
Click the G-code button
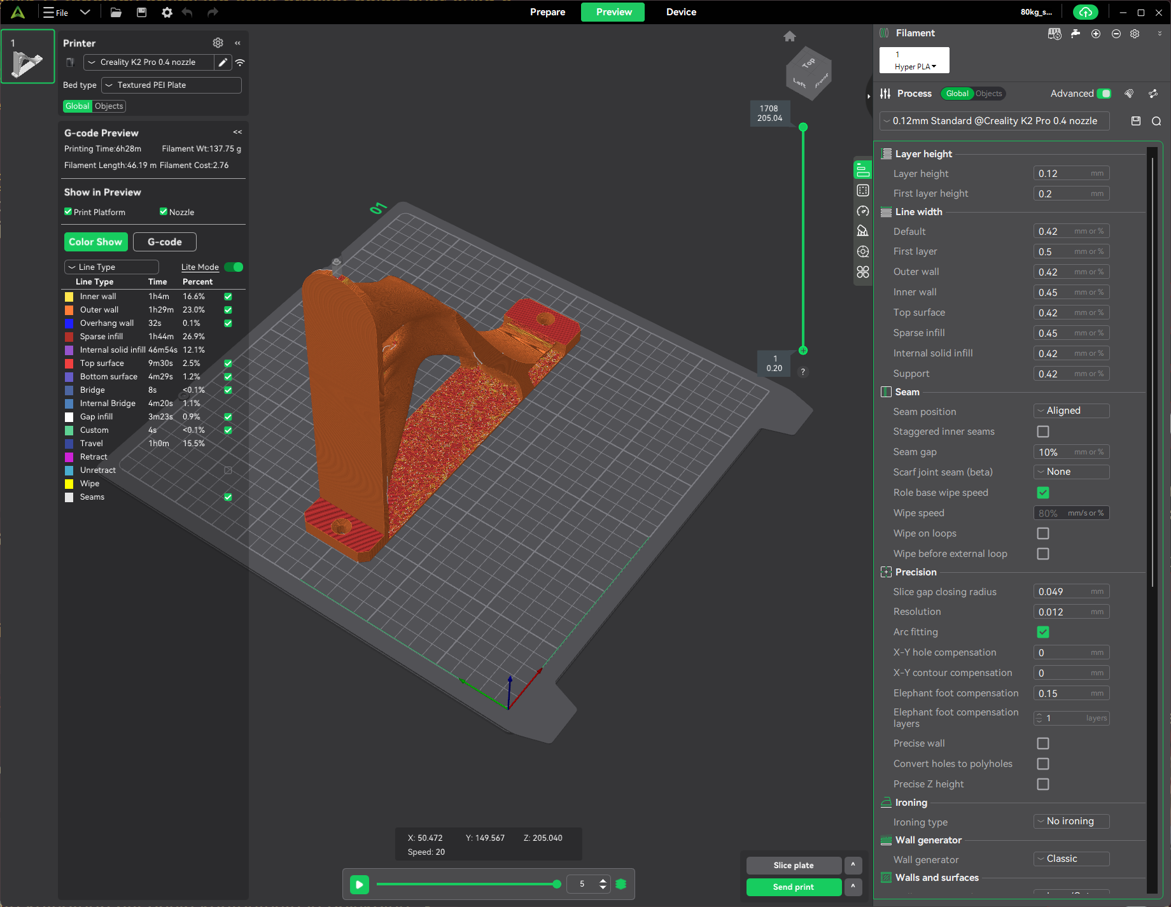coord(164,242)
